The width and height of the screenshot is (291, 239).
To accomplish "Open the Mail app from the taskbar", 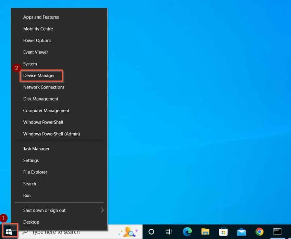I will coord(242,232).
